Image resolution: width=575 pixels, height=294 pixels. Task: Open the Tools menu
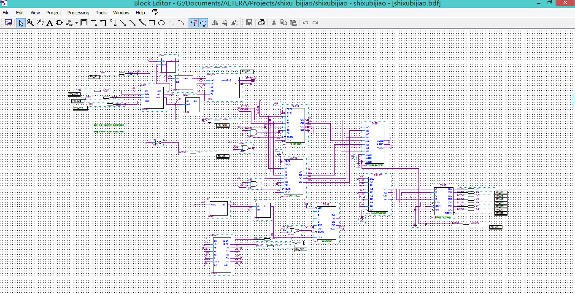101,13
